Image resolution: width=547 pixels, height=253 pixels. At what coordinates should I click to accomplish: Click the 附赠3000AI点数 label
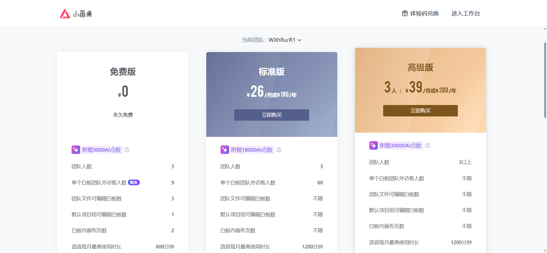[x=101, y=150]
